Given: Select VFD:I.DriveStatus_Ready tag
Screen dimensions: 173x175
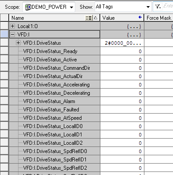Looking at the screenshot, I should coord(50,51).
